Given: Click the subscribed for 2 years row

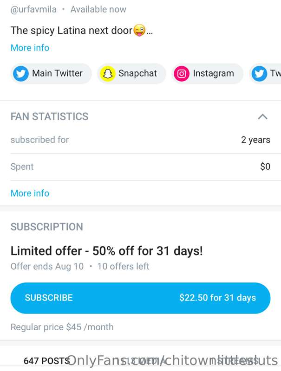Looking at the screenshot, I should (x=140, y=140).
